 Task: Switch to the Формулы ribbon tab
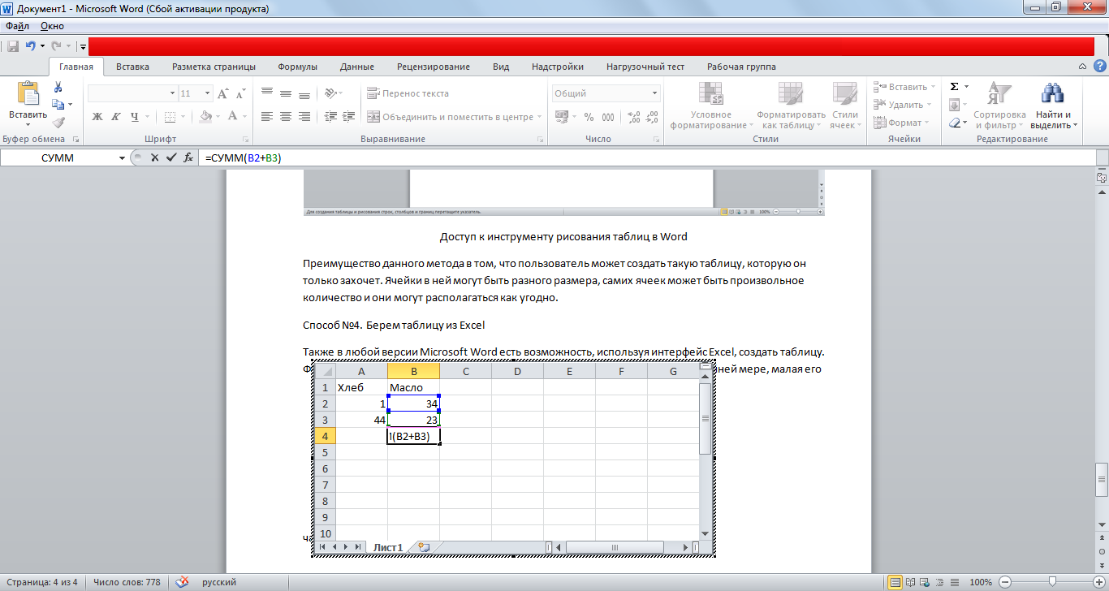[x=297, y=67]
